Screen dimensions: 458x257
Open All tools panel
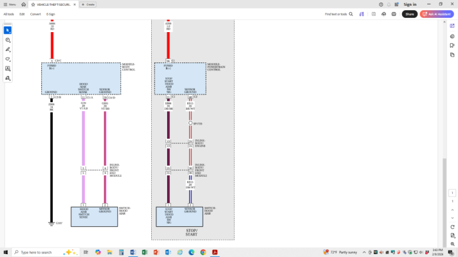(x=9, y=14)
